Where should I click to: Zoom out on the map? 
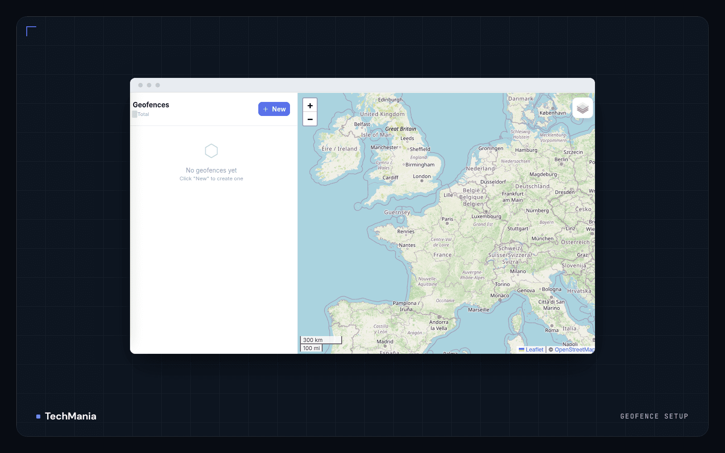(x=310, y=119)
